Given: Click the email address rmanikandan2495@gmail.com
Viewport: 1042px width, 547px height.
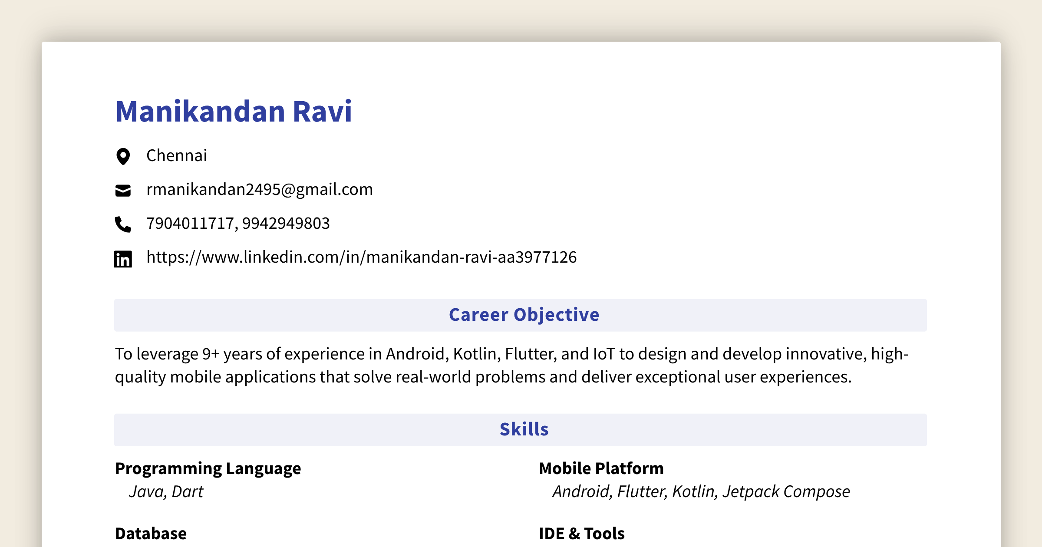Looking at the screenshot, I should tap(259, 189).
